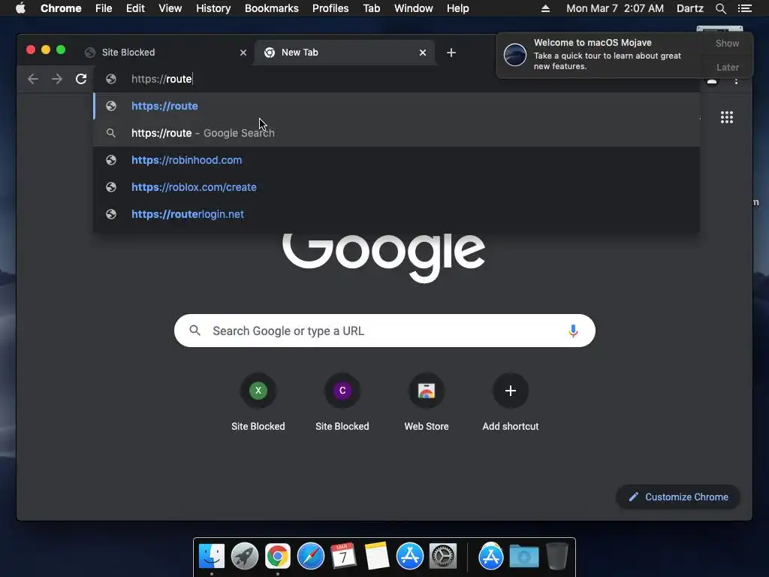Open System Preferences from the Dock
This screenshot has width=769, height=577.
pyautogui.click(x=443, y=557)
